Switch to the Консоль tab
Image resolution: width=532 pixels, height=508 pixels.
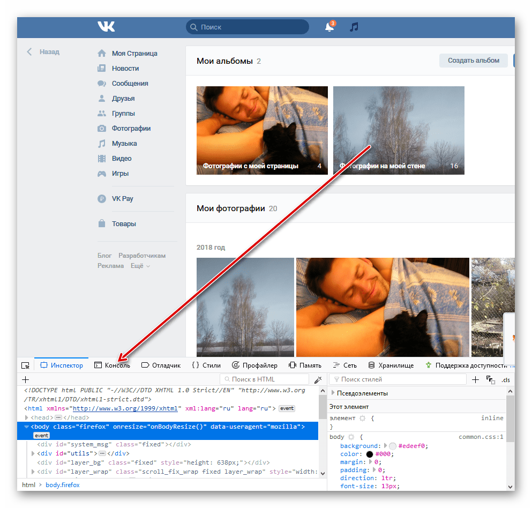point(112,365)
